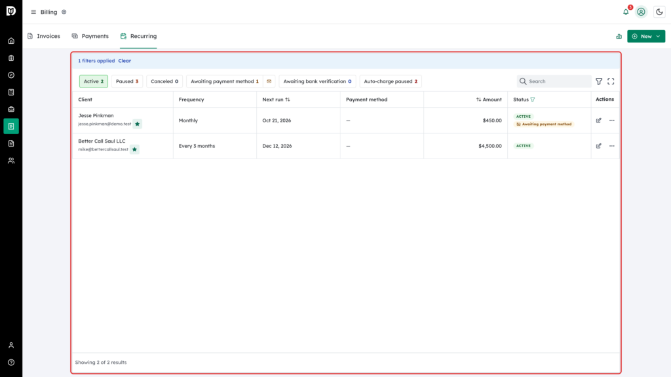Expand table to fullscreen

click(611, 81)
